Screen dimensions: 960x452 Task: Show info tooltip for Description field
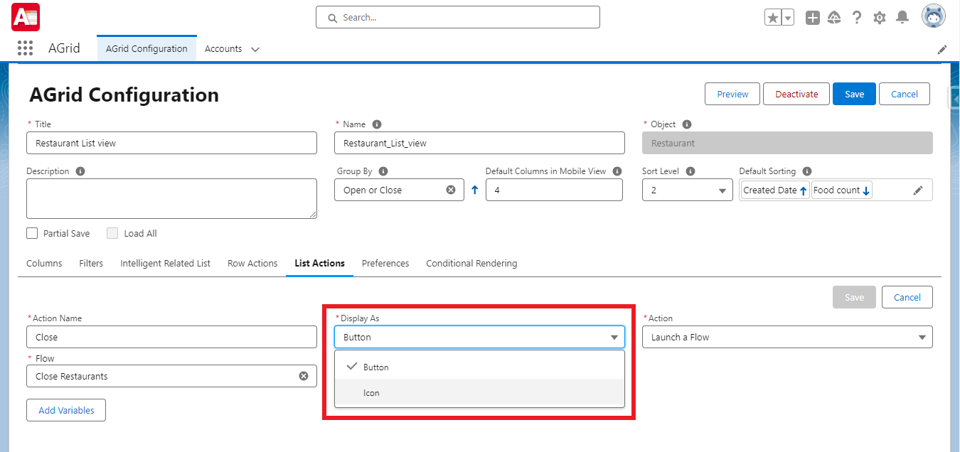click(x=80, y=171)
